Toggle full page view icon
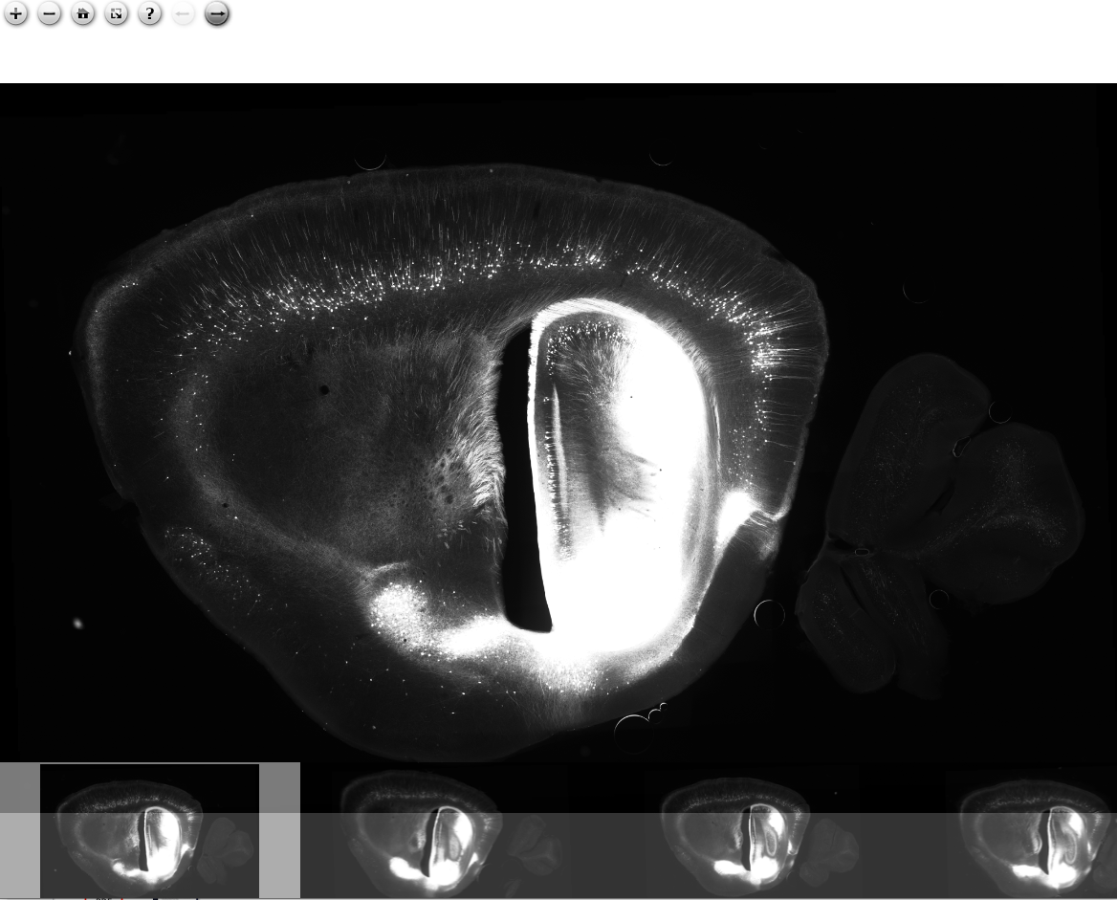 coord(117,14)
